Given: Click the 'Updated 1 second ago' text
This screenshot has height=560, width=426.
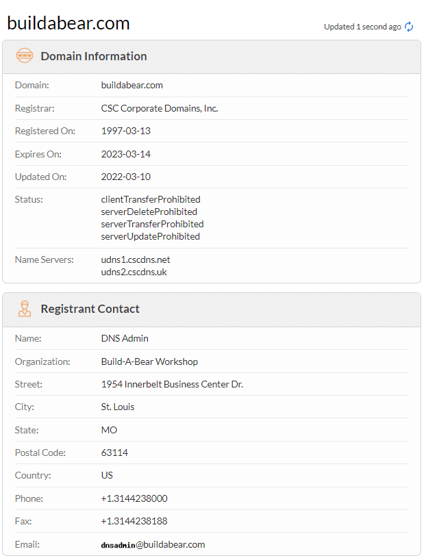Looking at the screenshot, I should point(362,27).
